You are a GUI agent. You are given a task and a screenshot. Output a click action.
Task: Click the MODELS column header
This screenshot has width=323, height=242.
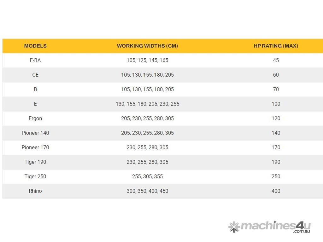(x=35, y=46)
